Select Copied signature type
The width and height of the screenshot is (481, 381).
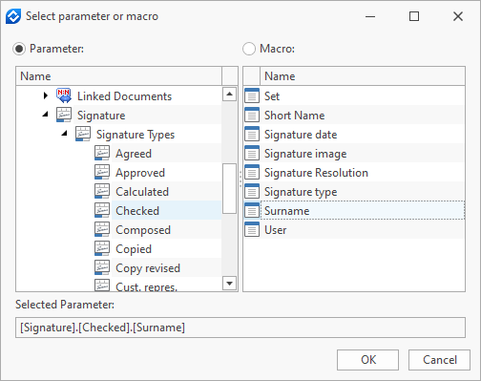(134, 249)
